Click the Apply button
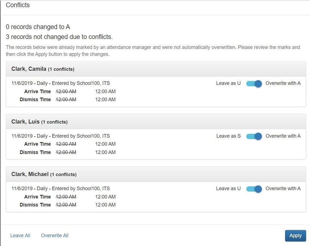Image resolution: width=310 pixels, height=246 pixels. point(295,235)
